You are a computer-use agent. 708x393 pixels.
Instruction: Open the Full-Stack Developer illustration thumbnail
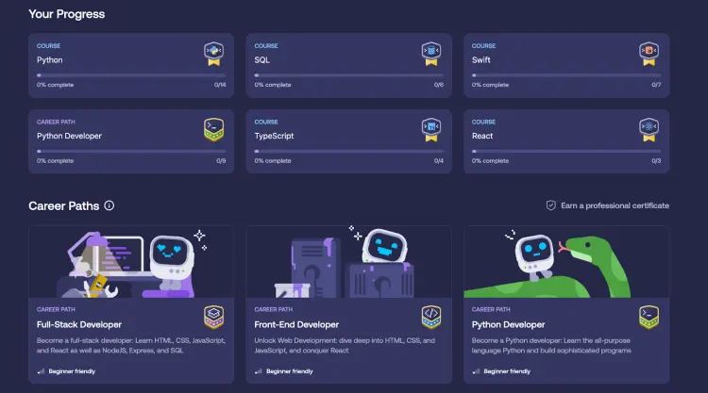131,261
